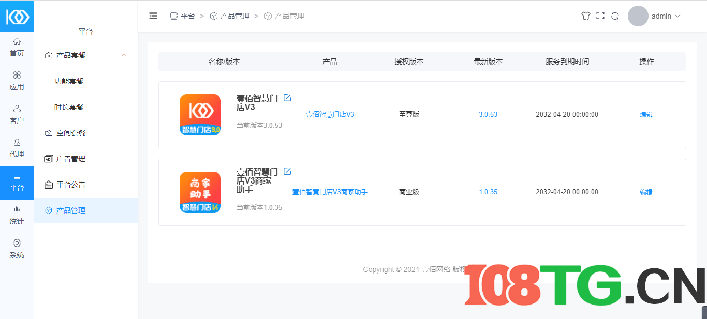707x319 pixels.
Task: Click 编辑 for 壹佰智慧门店V3商家助手 row
Action: point(646,192)
